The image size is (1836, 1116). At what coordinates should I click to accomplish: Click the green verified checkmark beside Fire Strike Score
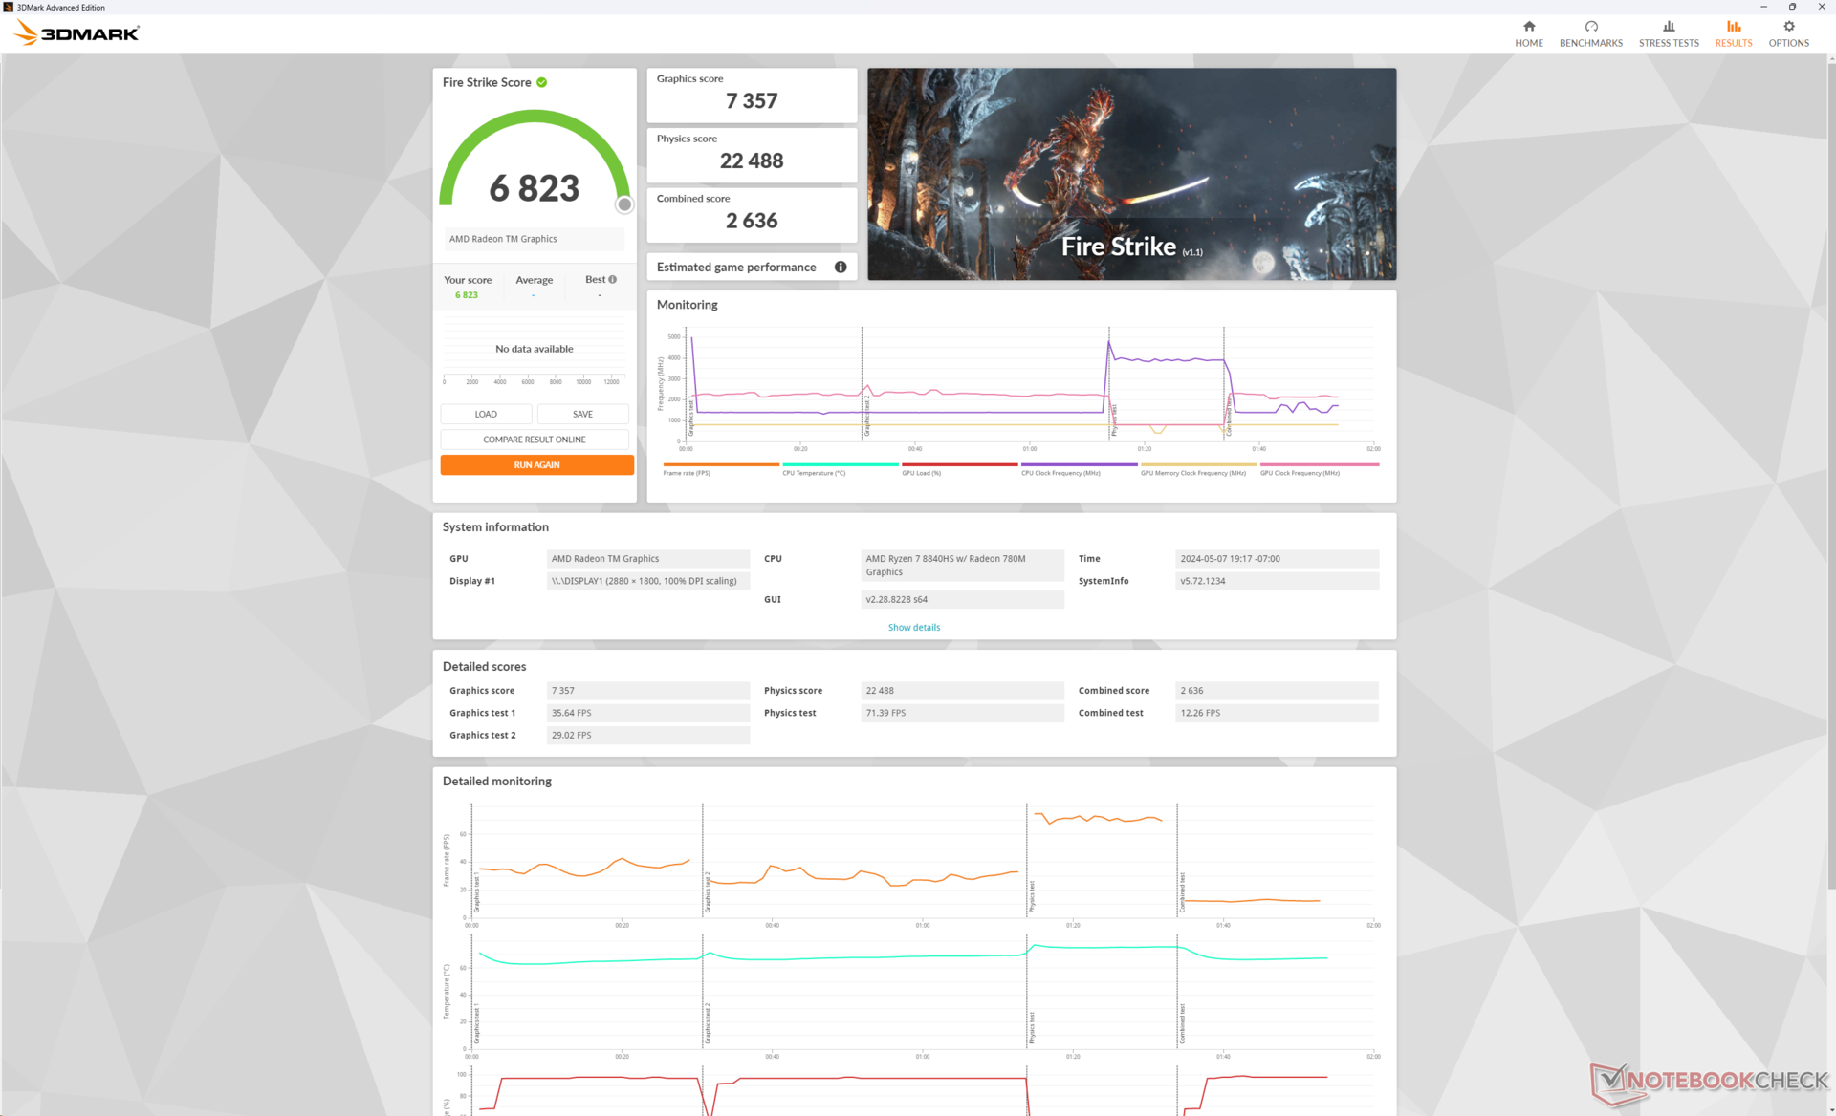(542, 82)
